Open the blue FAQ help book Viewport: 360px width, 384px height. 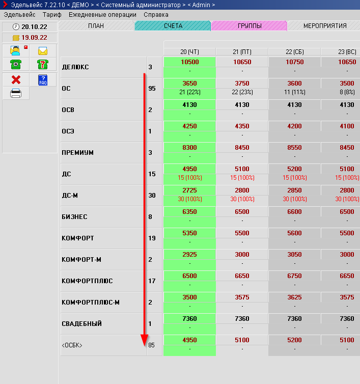click(43, 80)
